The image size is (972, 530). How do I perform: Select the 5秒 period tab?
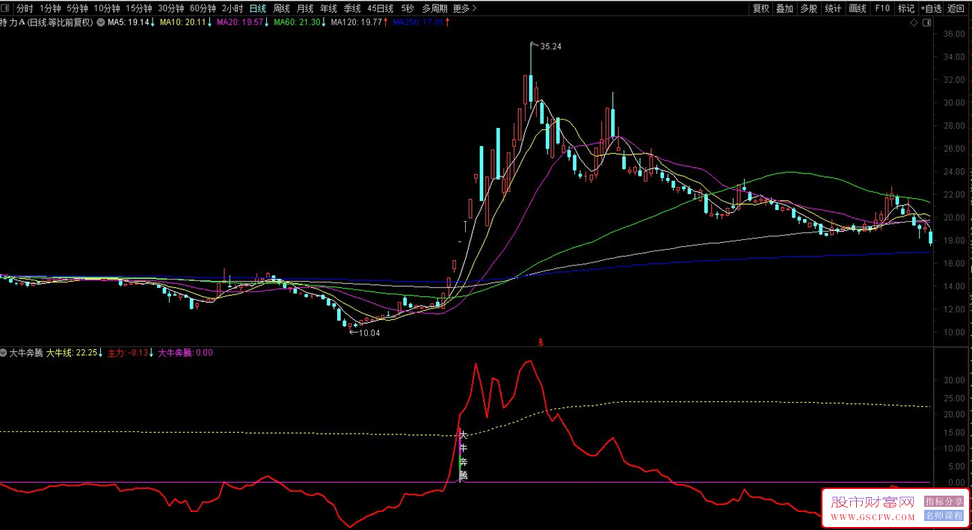[x=407, y=9]
